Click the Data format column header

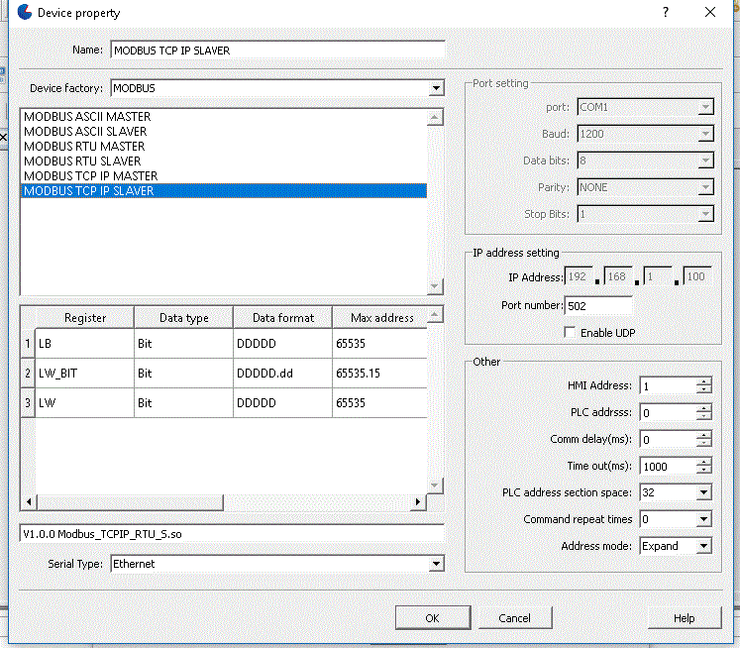(282, 318)
